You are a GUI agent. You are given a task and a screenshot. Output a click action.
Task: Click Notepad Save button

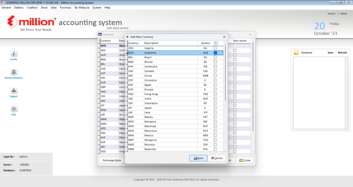(330, 53)
